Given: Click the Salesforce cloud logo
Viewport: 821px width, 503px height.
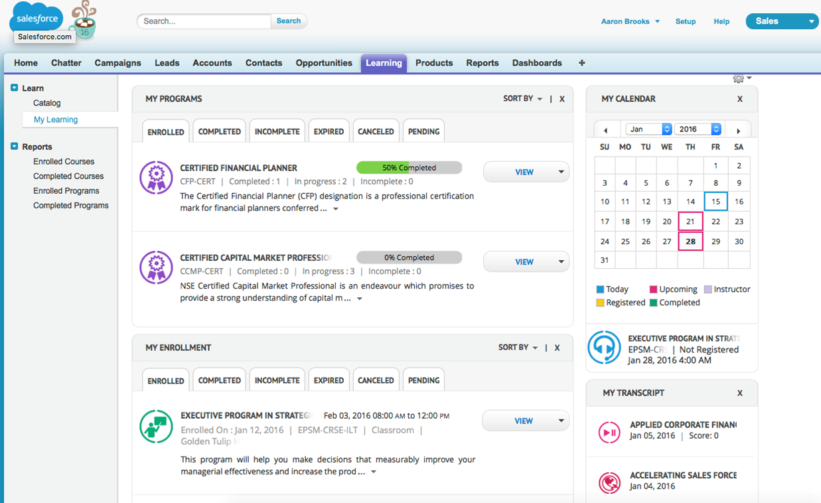Looking at the screenshot, I should [37, 19].
